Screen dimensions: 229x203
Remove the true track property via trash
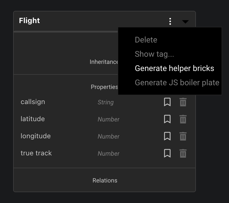[183, 153]
